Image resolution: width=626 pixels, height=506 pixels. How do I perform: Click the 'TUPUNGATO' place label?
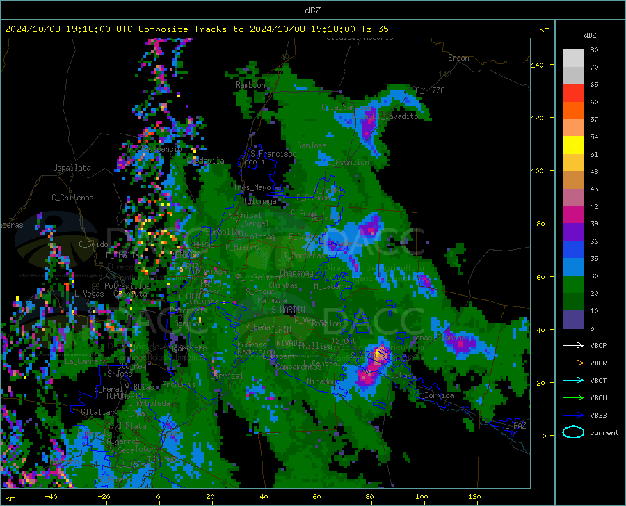(125, 396)
